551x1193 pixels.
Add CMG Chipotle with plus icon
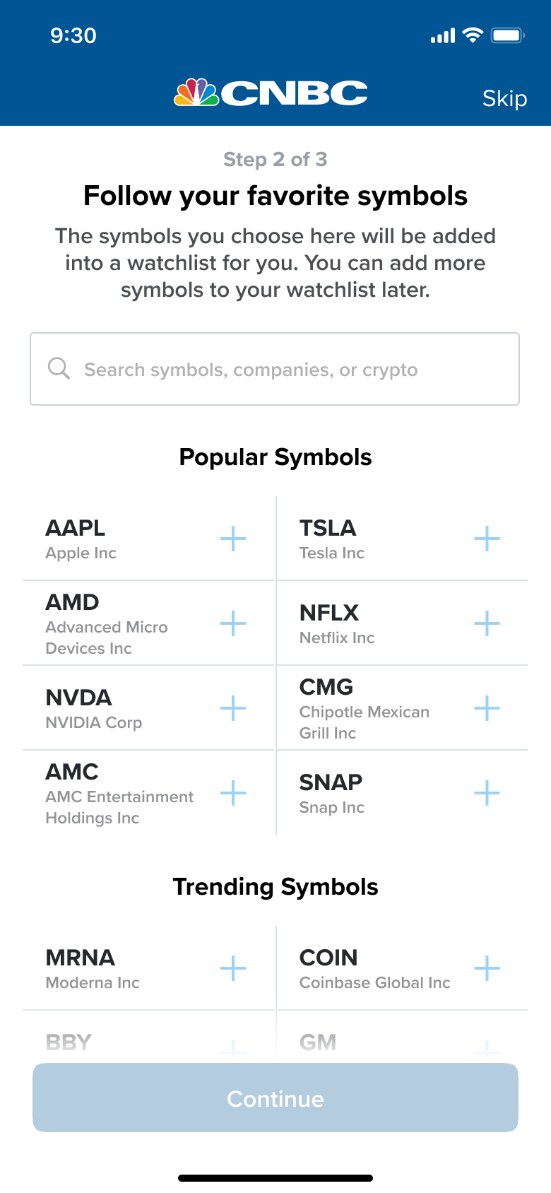[487, 709]
